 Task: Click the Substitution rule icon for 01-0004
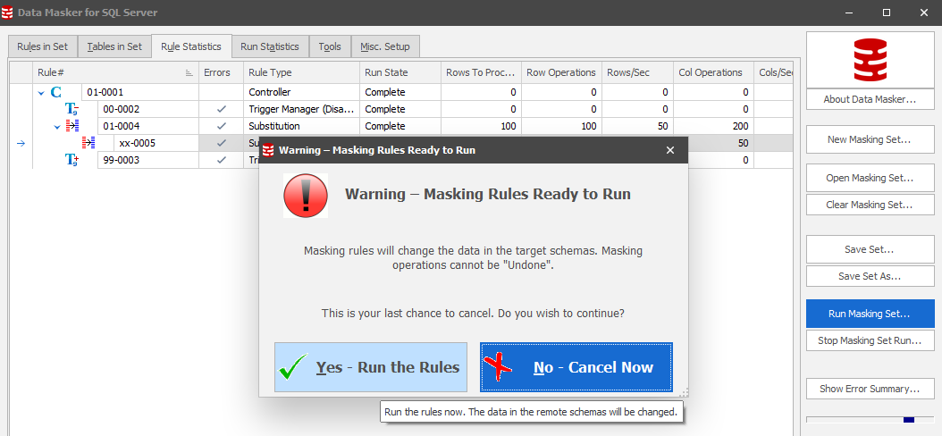(72, 126)
